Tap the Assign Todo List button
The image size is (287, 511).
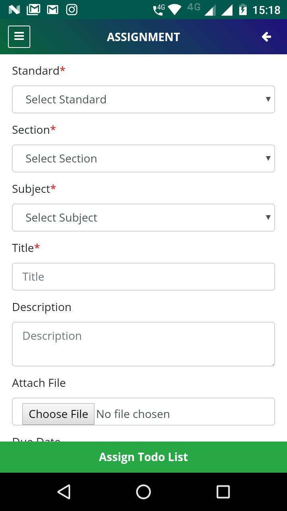pyautogui.click(x=143, y=457)
